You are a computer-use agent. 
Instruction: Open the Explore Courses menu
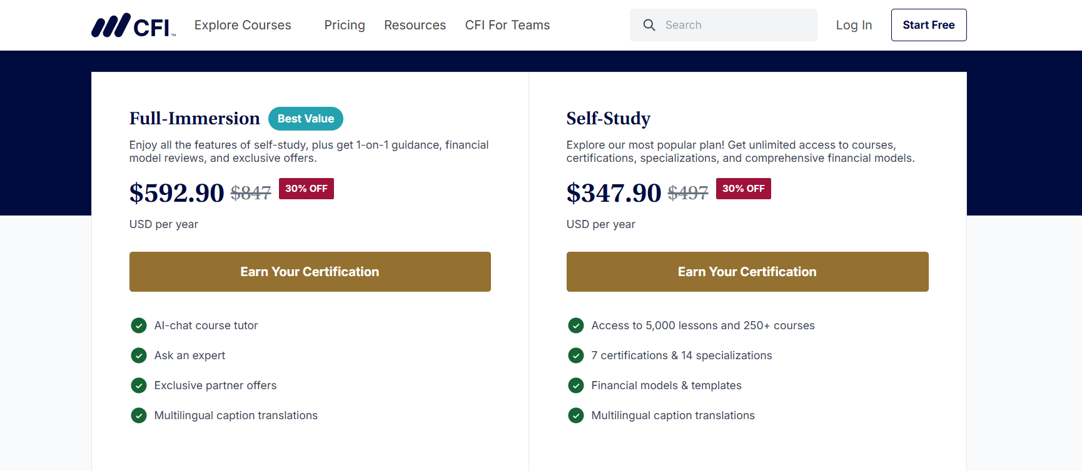(x=243, y=25)
